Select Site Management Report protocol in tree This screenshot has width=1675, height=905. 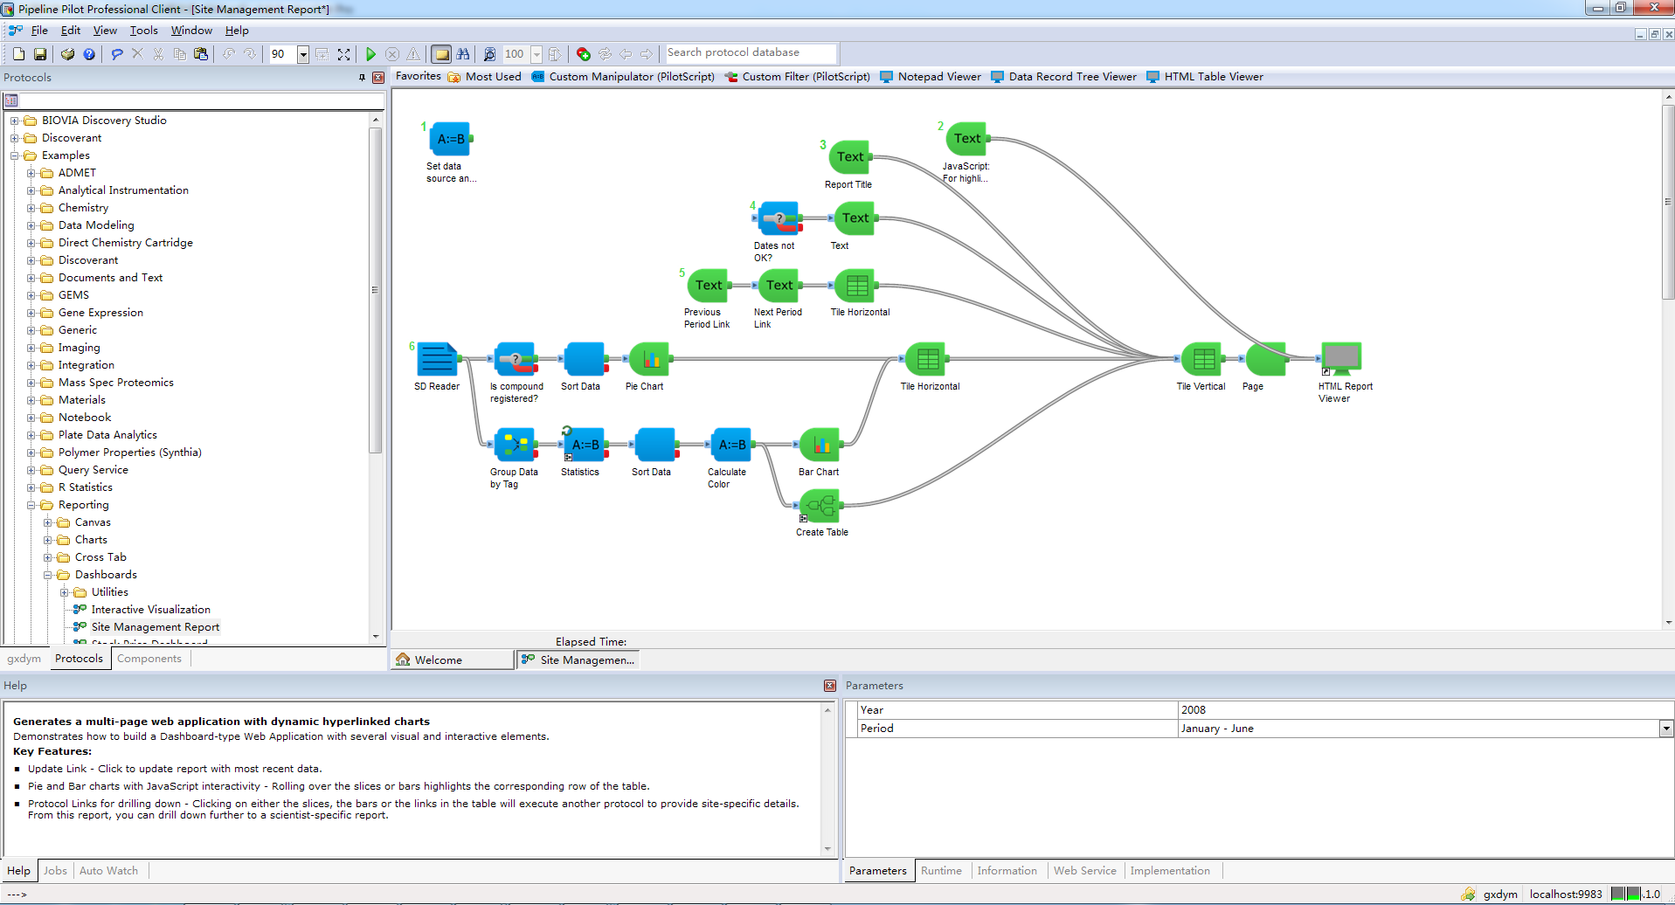pos(155,627)
